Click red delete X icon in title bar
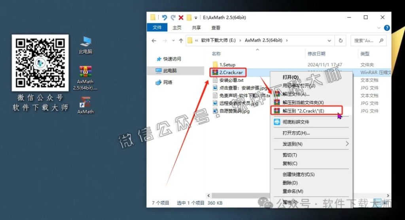Image resolution: width=405 pixels, height=220 pixels. point(181,17)
